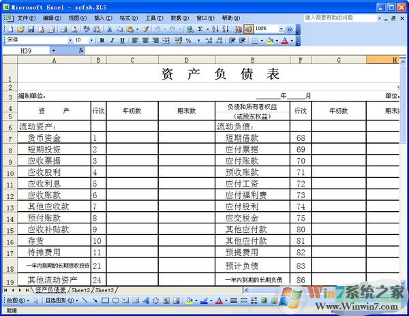Click the Decrease Decimal icon

(x=219, y=40)
